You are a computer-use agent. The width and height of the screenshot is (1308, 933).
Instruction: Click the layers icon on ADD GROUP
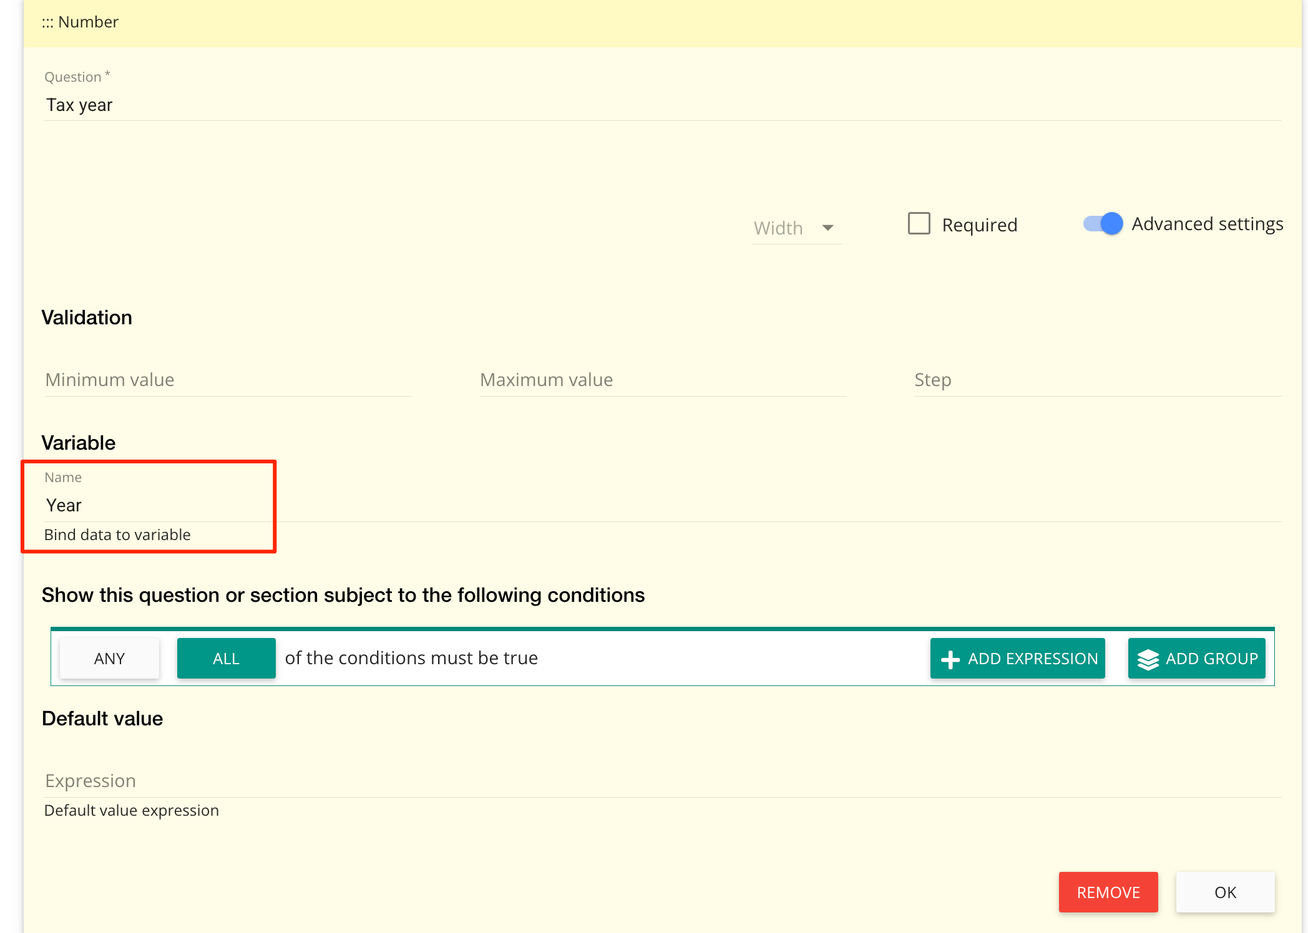pos(1148,658)
